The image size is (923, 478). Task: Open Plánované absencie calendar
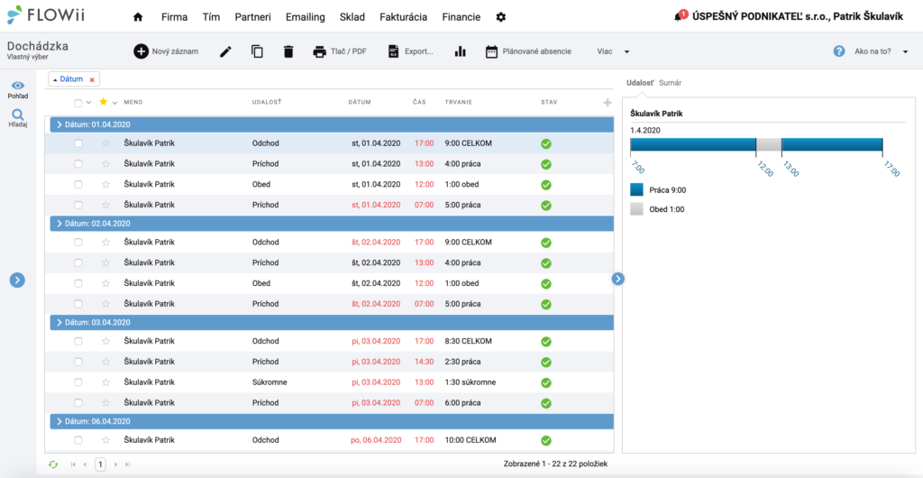coord(528,51)
